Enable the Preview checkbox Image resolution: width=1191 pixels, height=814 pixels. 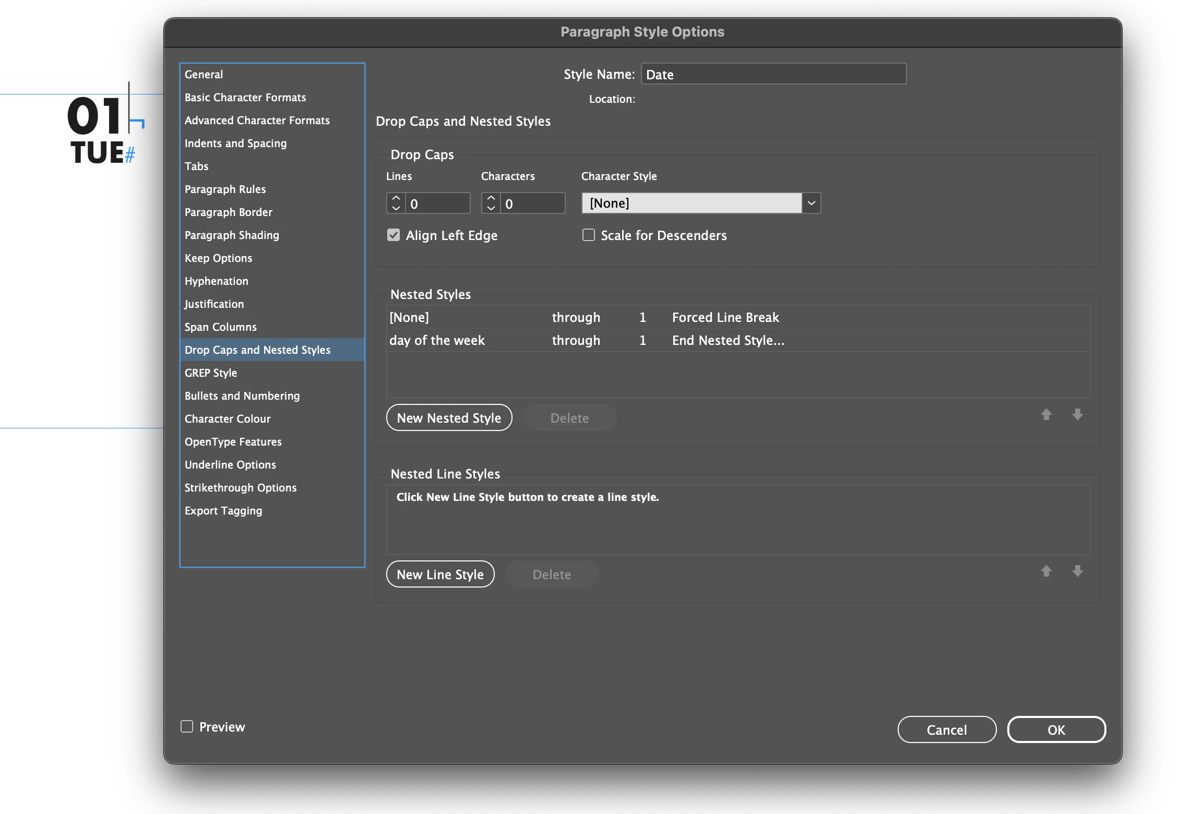click(187, 726)
